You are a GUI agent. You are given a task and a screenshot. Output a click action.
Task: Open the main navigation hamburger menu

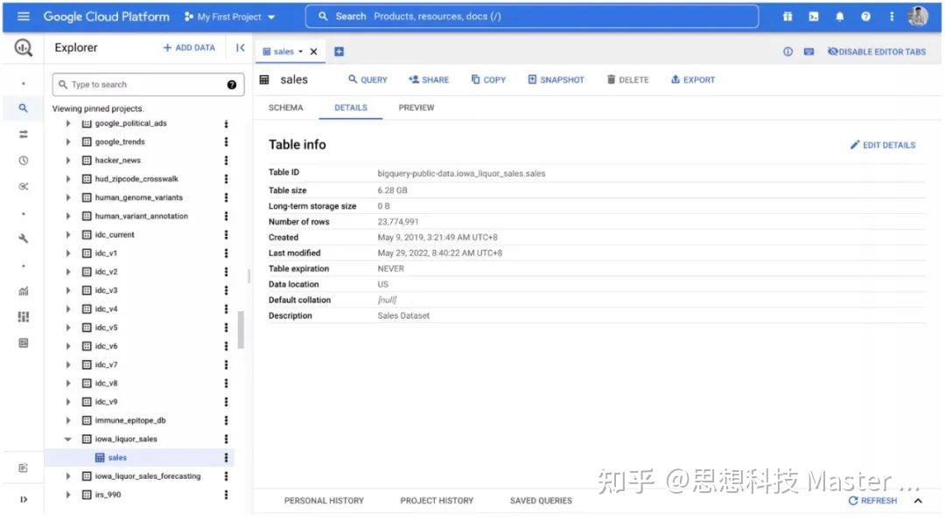24,17
